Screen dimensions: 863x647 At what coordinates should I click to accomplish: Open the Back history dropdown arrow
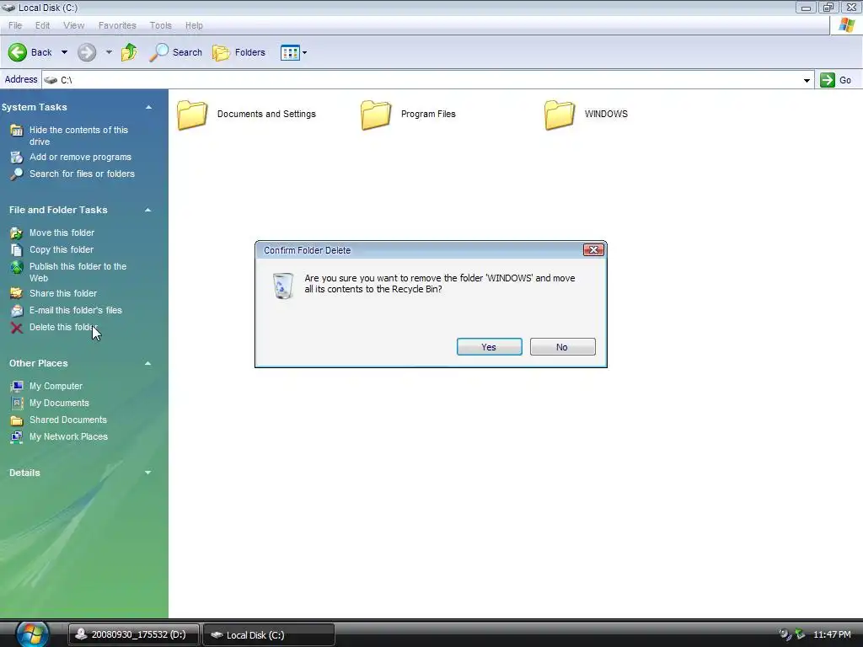tap(64, 52)
